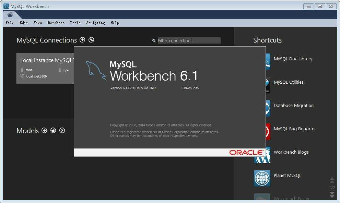The width and height of the screenshot is (340, 203).
Task: Open the View menu
Action: click(x=38, y=23)
